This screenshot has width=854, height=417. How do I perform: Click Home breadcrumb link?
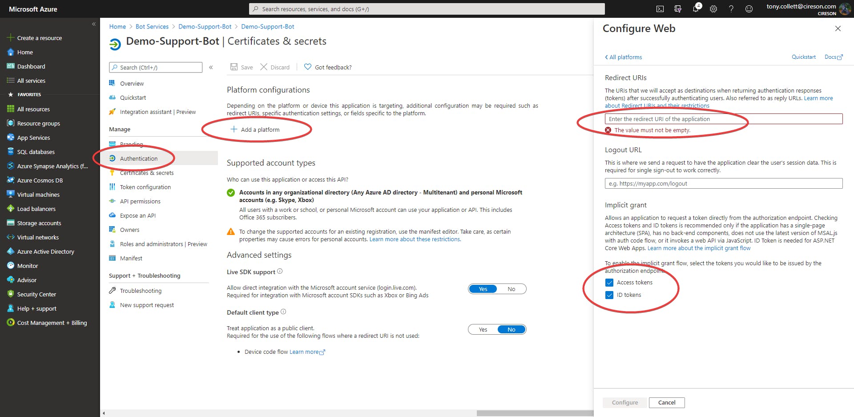[117, 27]
